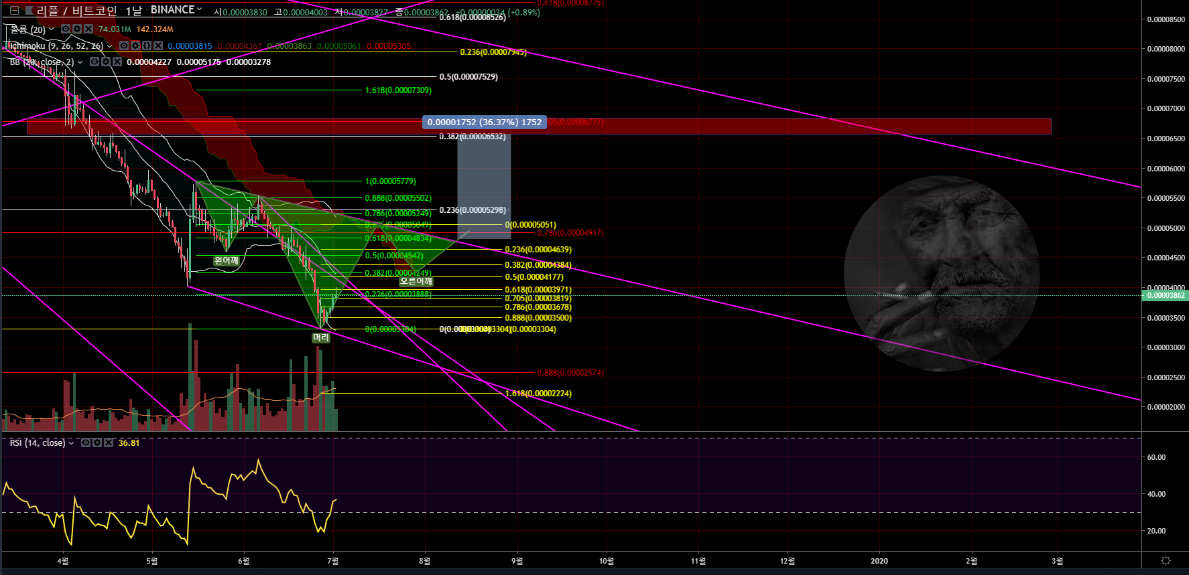Click the 0.236(0.00007945) yellow Fibonacci label
Screen dimensions: 1189x575
493,52
